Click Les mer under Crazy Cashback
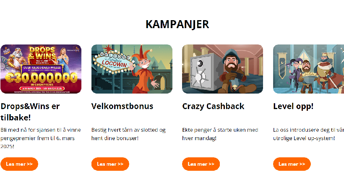Screen dimensions: 344x193 click(x=201, y=164)
